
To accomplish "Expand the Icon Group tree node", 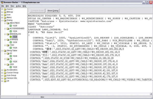I will [x=2, y=76].
